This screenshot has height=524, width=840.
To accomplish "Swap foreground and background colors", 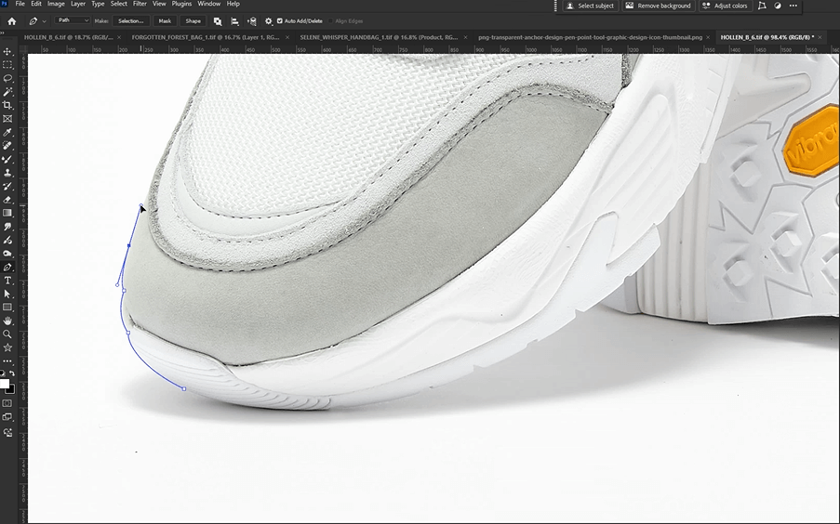I will pos(10,373).
